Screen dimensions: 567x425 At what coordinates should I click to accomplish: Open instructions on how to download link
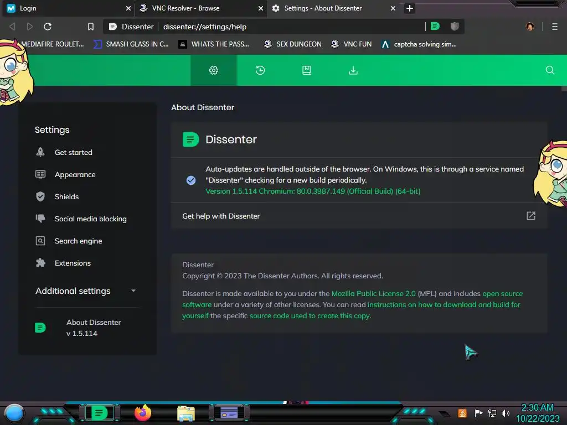click(x=444, y=305)
